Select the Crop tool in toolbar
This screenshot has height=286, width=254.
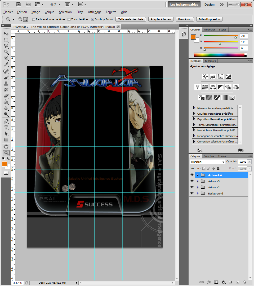coord(6,58)
